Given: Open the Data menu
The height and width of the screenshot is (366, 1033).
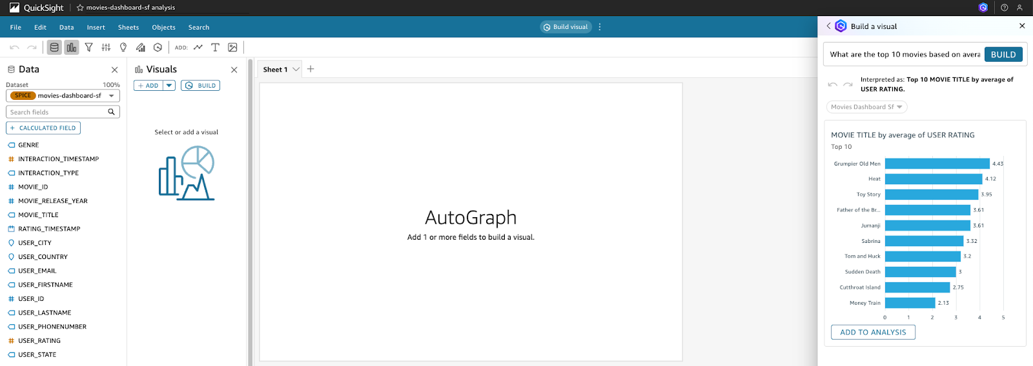Looking at the screenshot, I should [x=66, y=27].
